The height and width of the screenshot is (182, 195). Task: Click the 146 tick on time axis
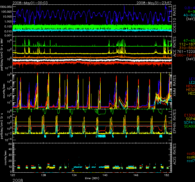(x=136, y=175)
